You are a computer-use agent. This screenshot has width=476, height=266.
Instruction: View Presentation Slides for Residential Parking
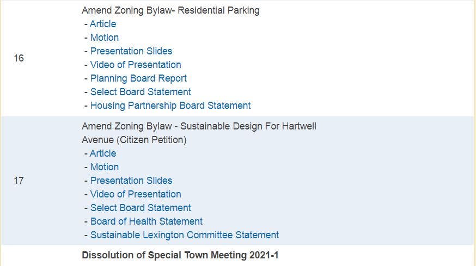[x=131, y=51]
